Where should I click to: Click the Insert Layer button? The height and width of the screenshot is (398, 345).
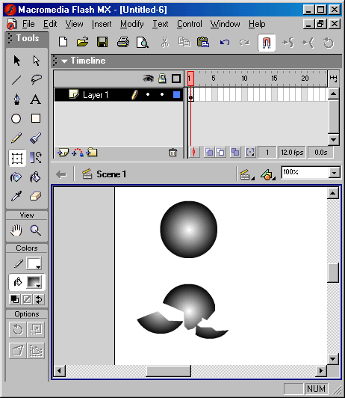pos(63,153)
